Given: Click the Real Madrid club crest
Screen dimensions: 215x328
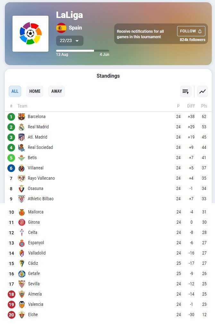Looking at the screenshot, I should 21,127.
